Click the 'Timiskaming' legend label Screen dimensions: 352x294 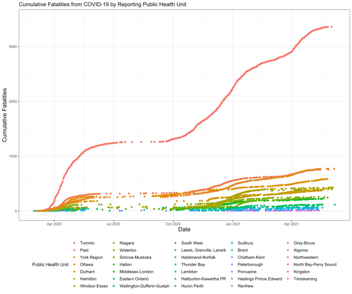coord(306,279)
